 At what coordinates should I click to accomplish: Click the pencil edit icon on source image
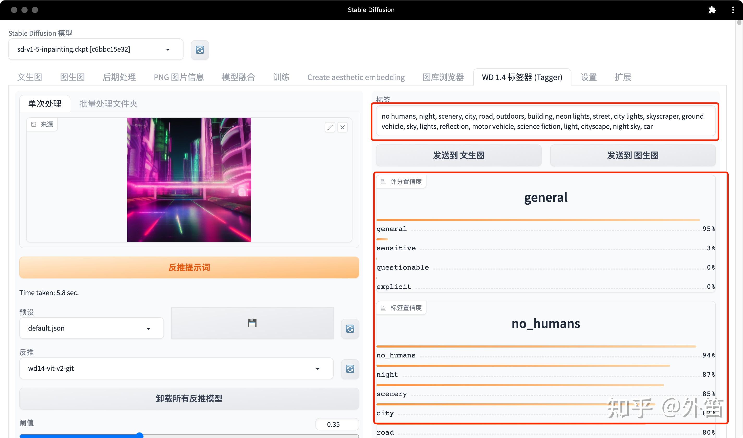tap(330, 127)
